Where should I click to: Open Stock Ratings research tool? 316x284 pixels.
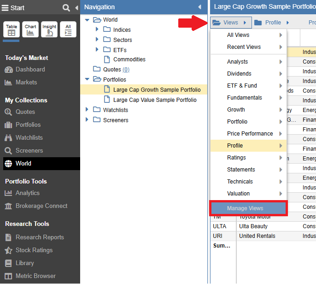pos(34,250)
